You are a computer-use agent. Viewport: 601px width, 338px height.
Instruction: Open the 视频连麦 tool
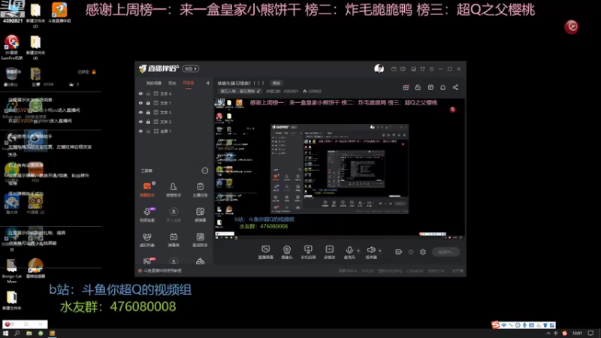[x=147, y=215]
